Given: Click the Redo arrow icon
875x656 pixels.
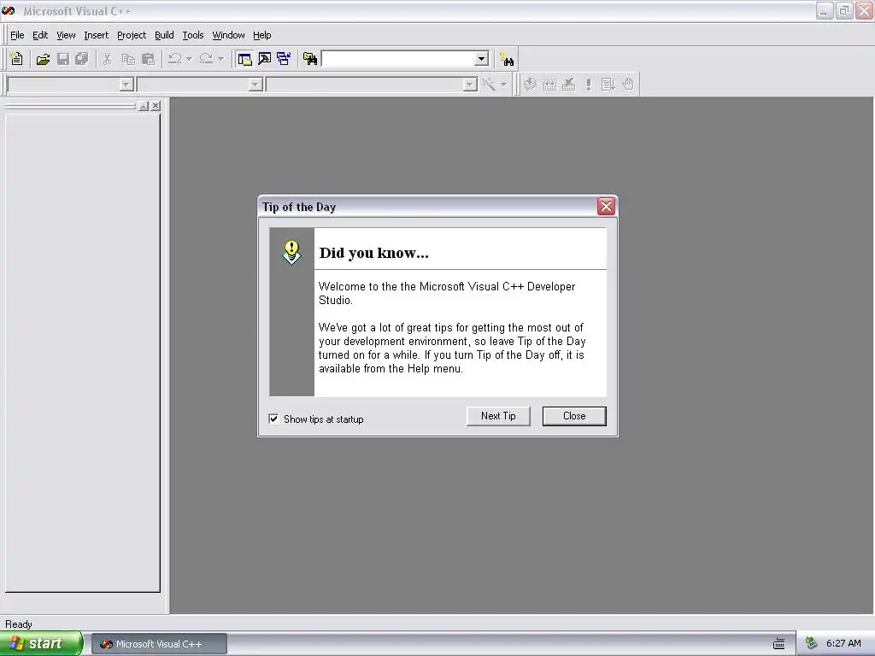Looking at the screenshot, I should 206,59.
